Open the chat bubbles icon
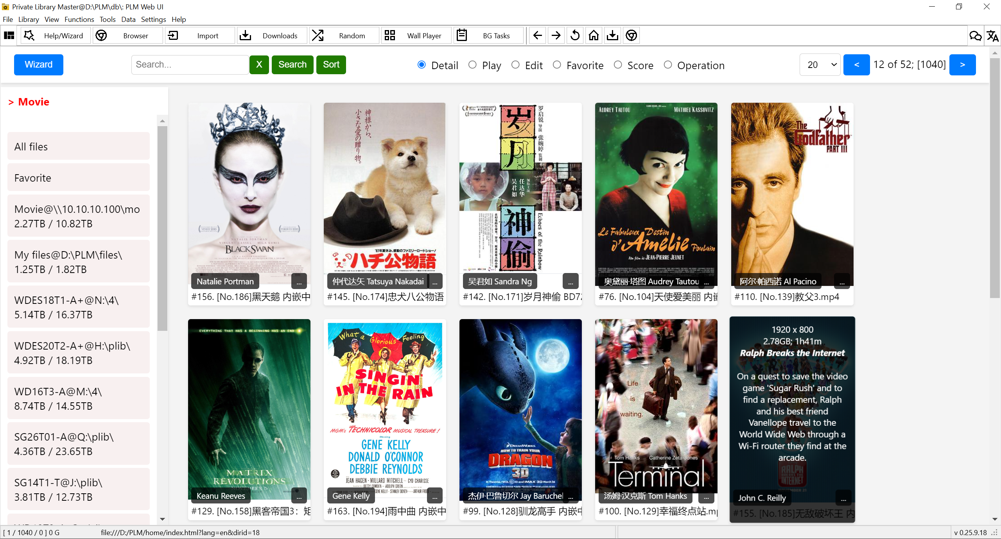Screen dimensions: 1001x539 click(x=975, y=36)
